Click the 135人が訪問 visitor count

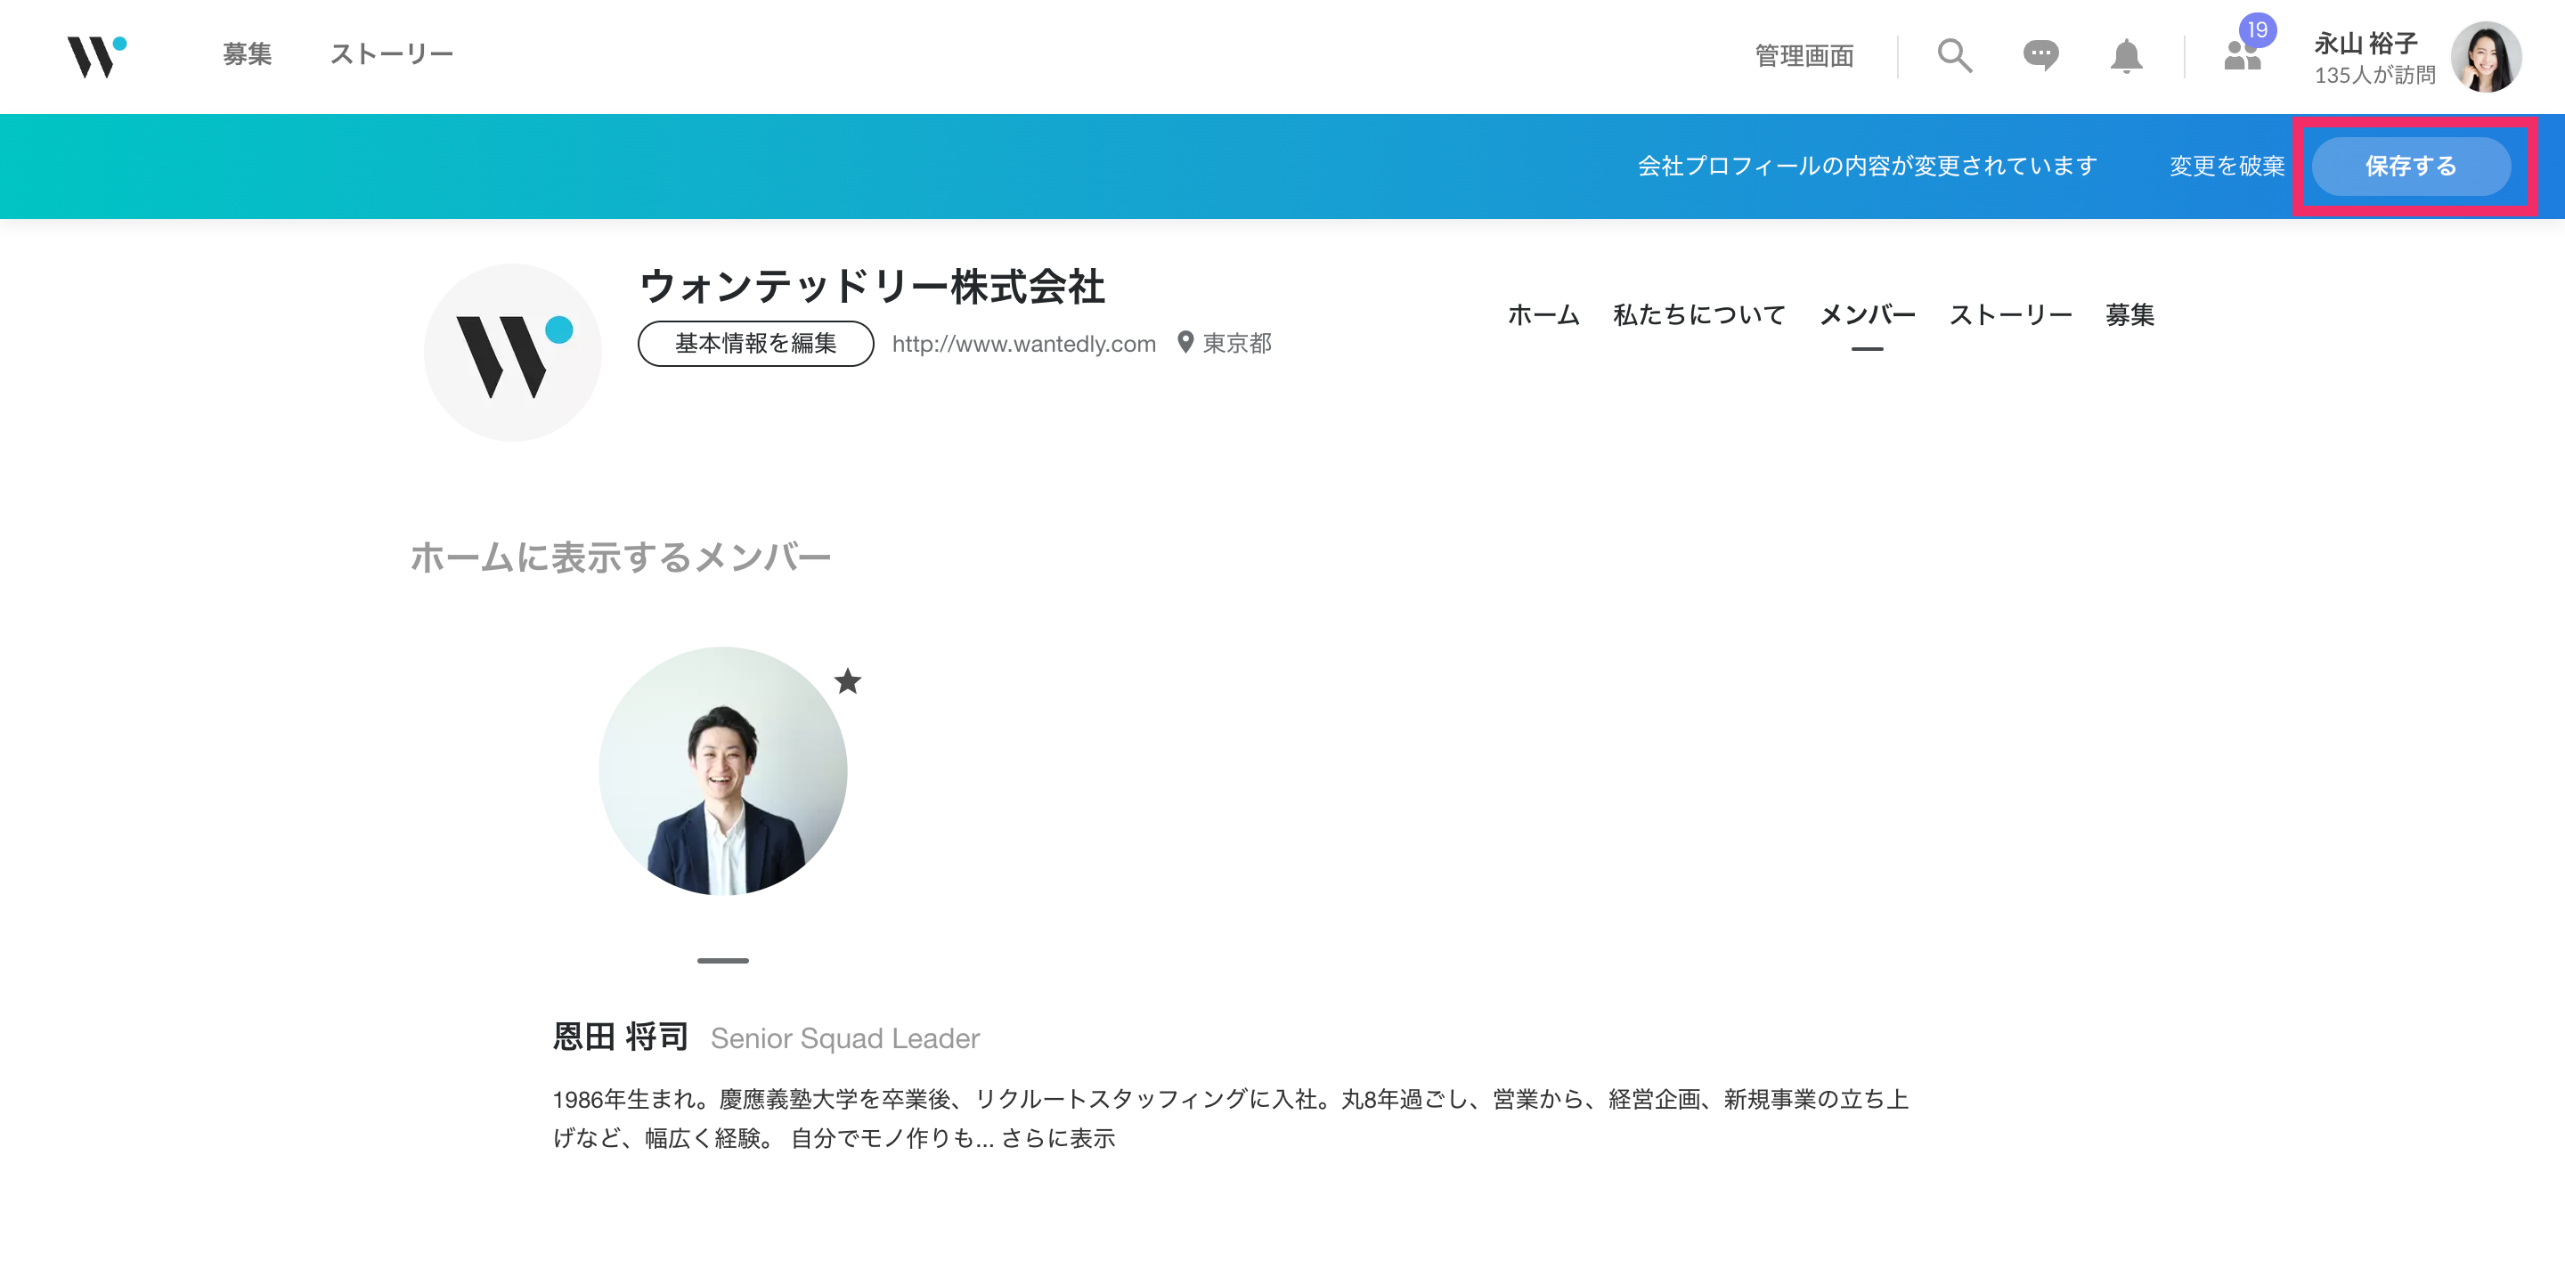tap(2374, 75)
